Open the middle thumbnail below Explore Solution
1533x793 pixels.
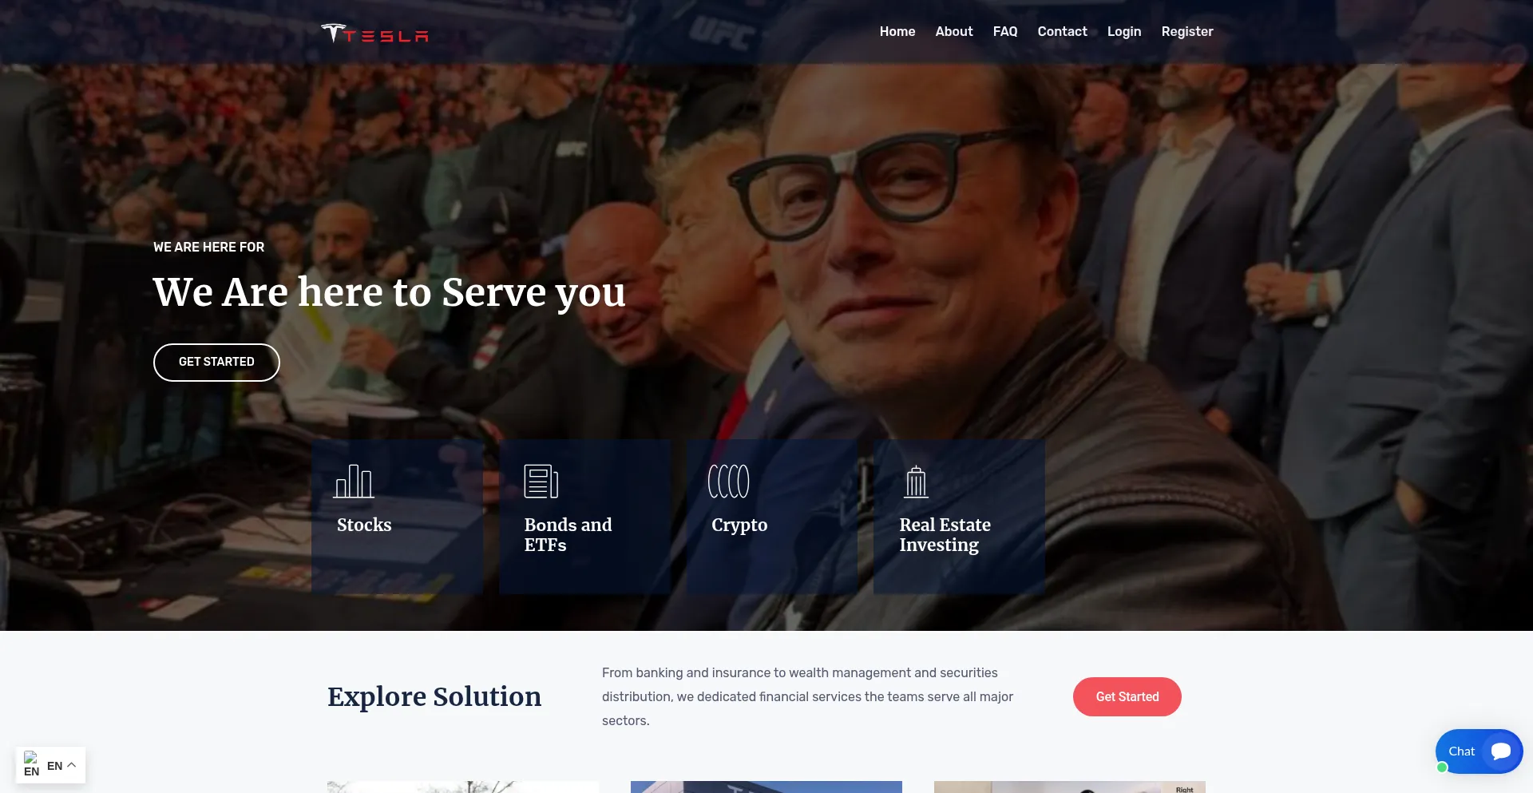pos(766,787)
